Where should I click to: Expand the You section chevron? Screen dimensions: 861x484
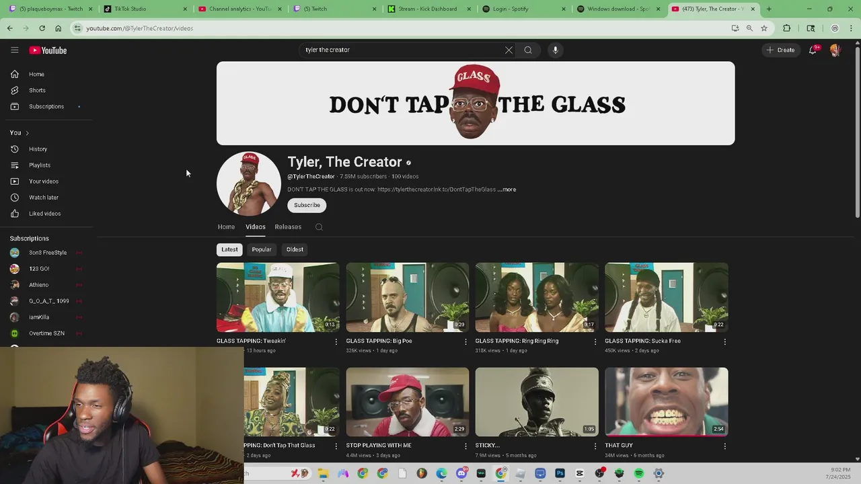27,133
